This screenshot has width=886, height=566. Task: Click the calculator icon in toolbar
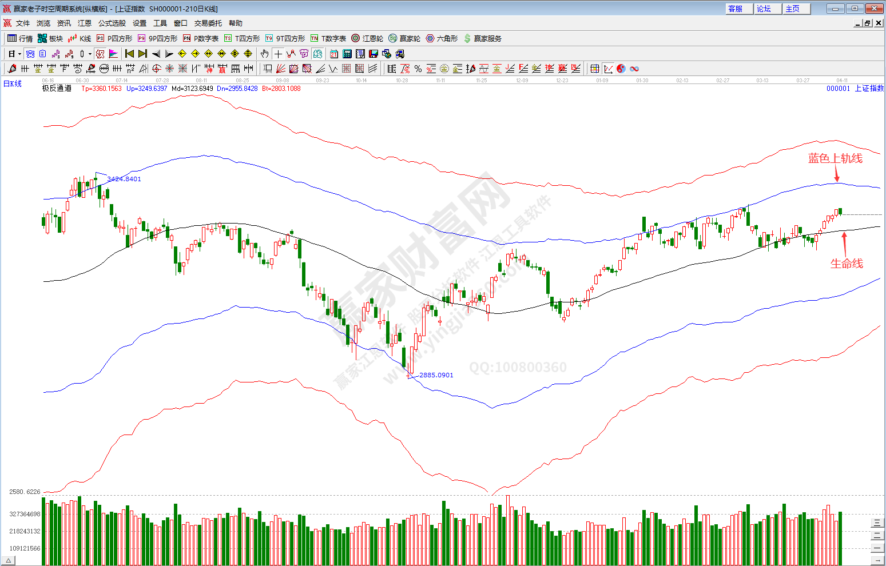(347, 54)
